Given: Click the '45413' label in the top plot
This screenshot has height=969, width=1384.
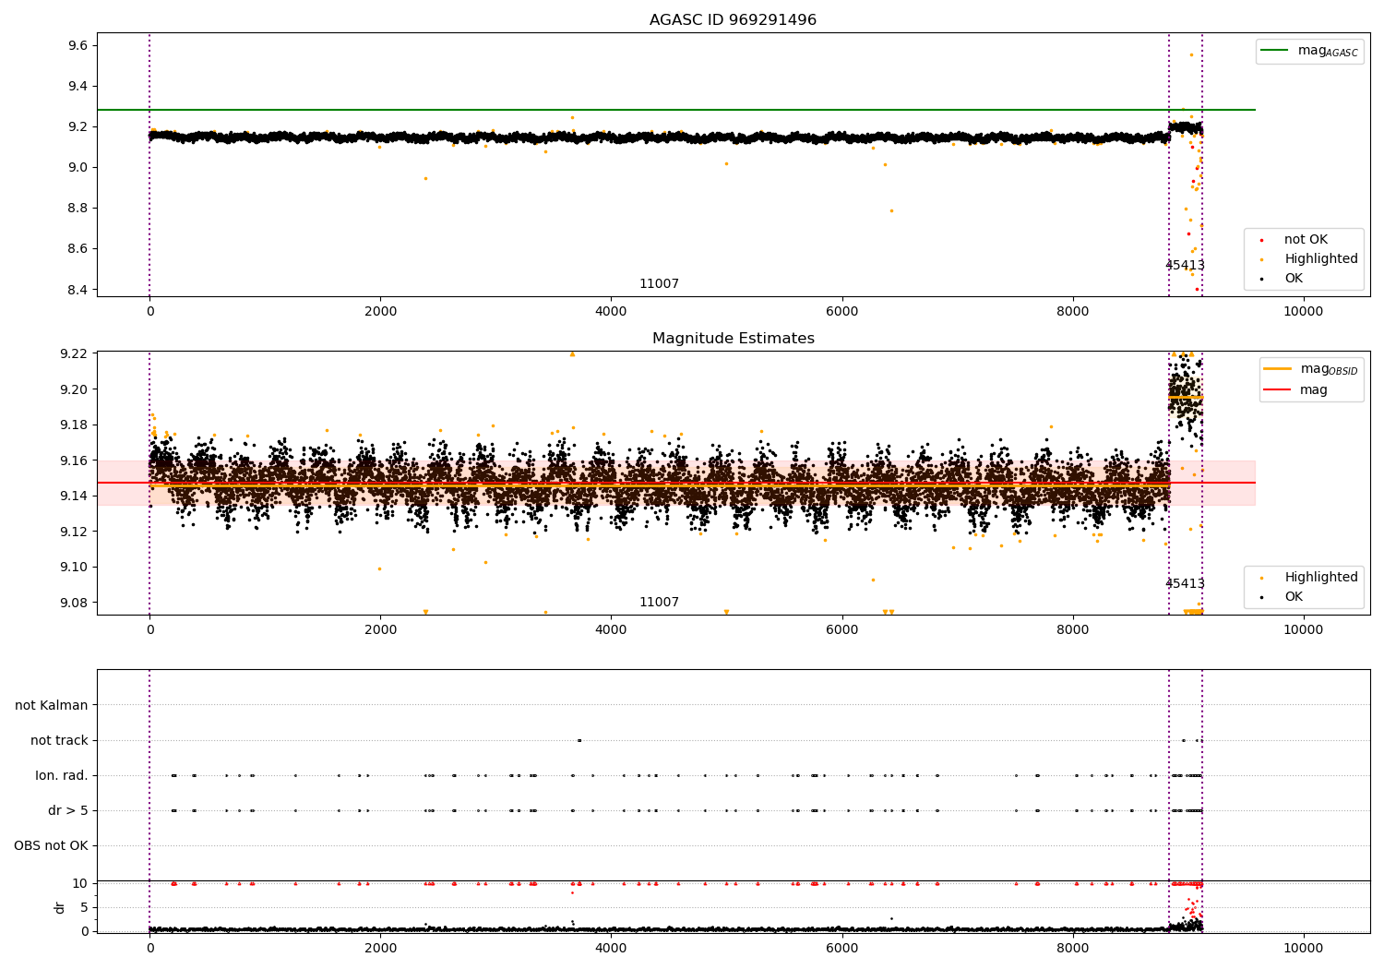Looking at the screenshot, I should [1185, 266].
